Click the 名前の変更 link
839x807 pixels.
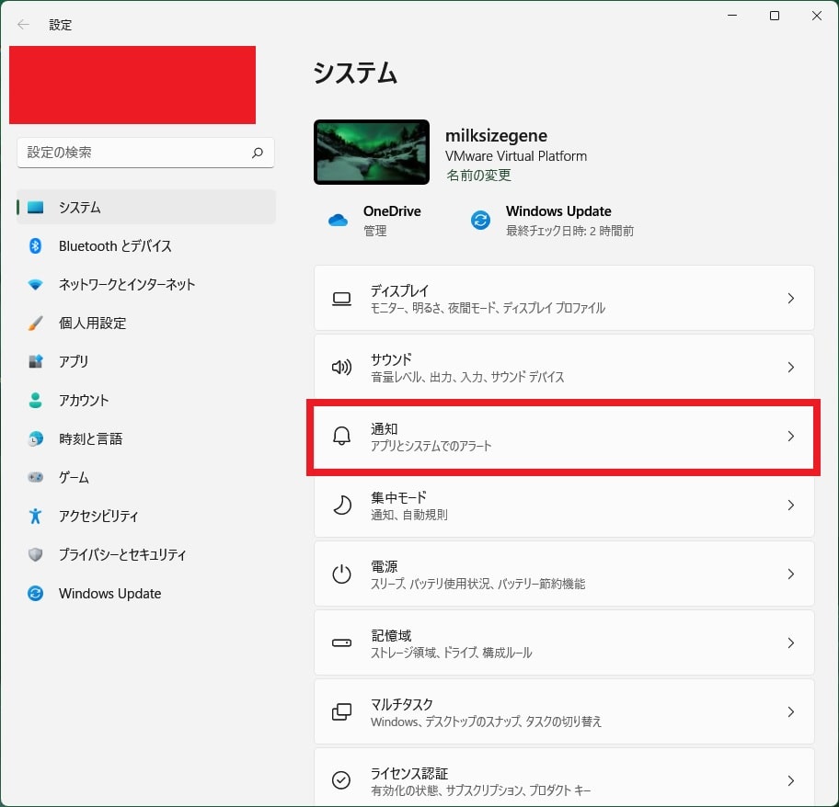pyautogui.click(x=478, y=176)
